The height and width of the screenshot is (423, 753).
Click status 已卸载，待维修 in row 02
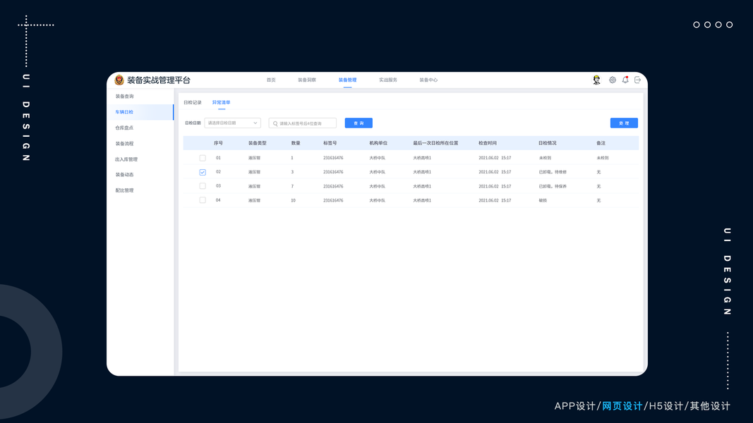pos(553,172)
